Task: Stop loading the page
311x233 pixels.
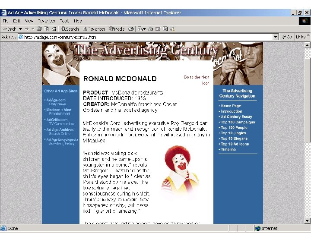Action: pos(39,29)
